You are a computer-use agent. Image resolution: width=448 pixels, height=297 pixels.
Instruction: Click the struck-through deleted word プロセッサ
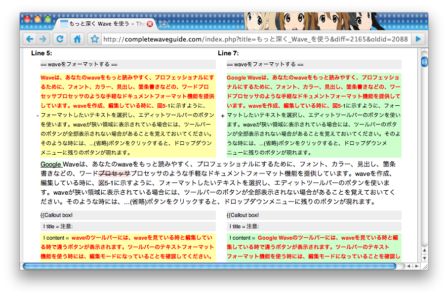(x=114, y=173)
